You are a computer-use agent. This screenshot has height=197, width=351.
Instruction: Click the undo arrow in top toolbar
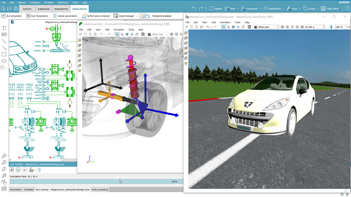(x=194, y=9)
